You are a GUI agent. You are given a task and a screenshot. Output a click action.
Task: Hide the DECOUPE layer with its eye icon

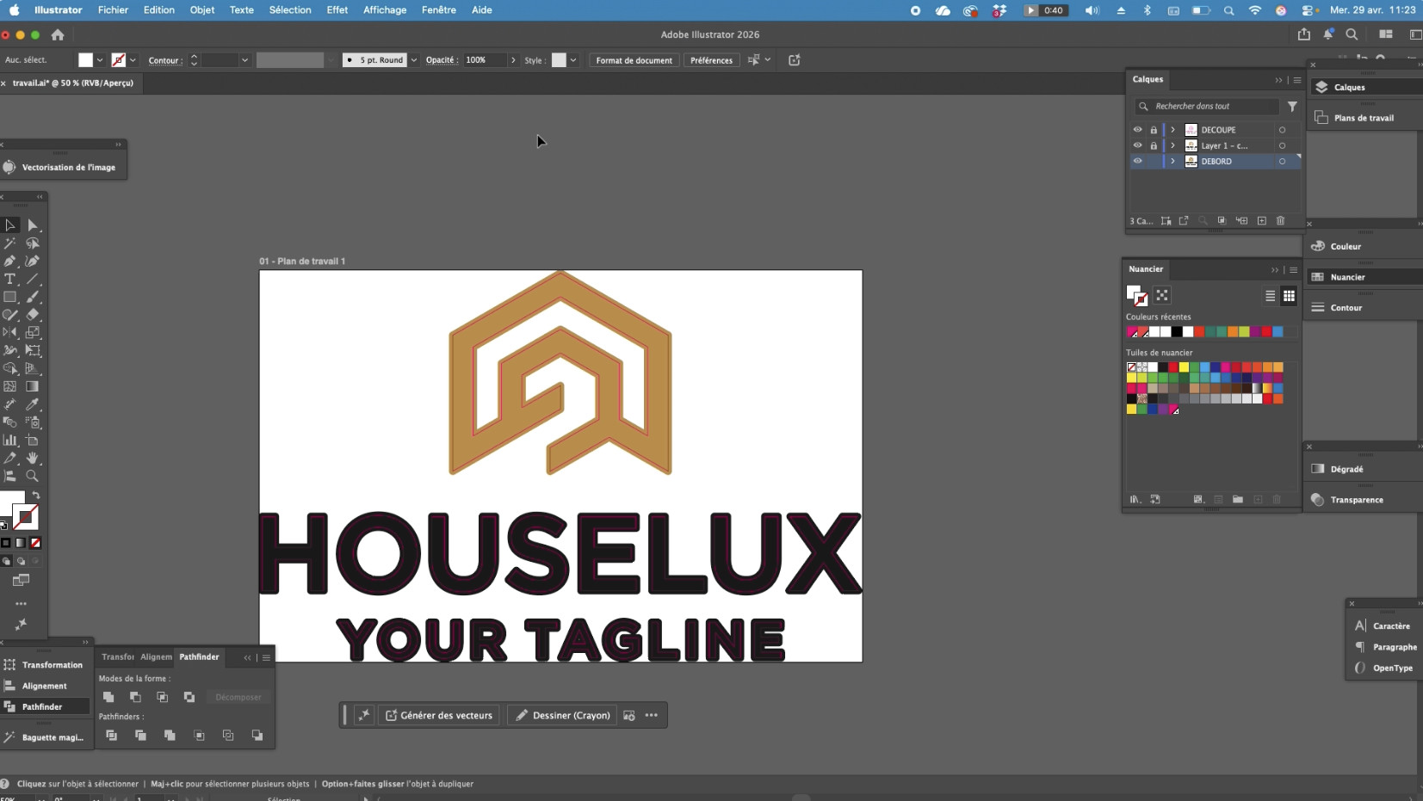1137,130
